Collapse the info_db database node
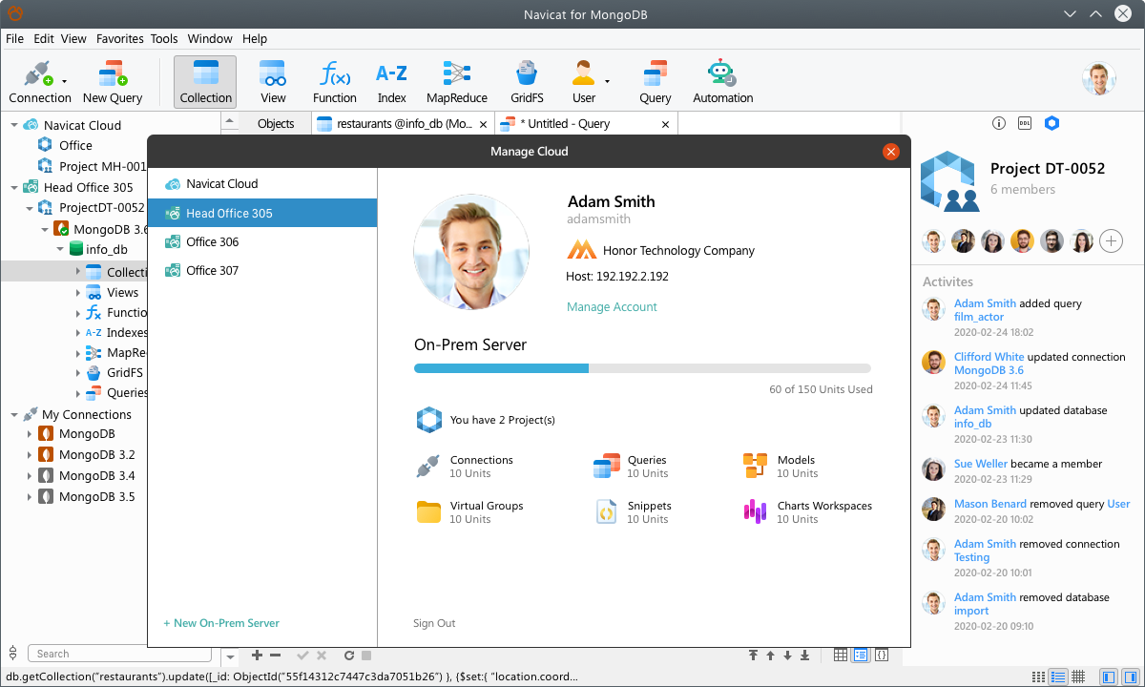 point(60,249)
